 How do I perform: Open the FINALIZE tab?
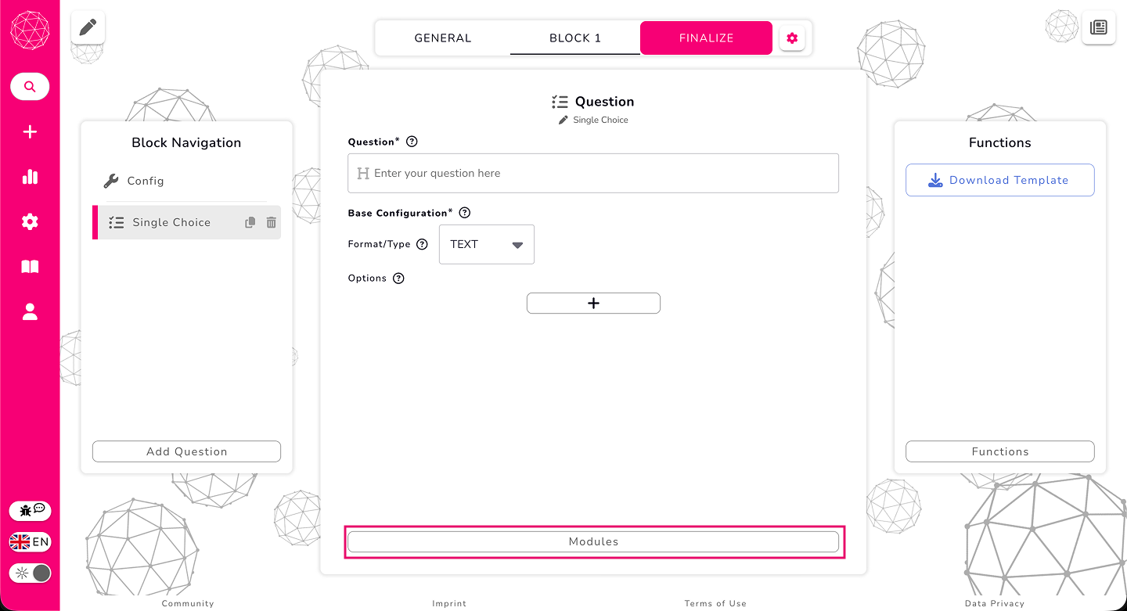[x=706, y=38]
